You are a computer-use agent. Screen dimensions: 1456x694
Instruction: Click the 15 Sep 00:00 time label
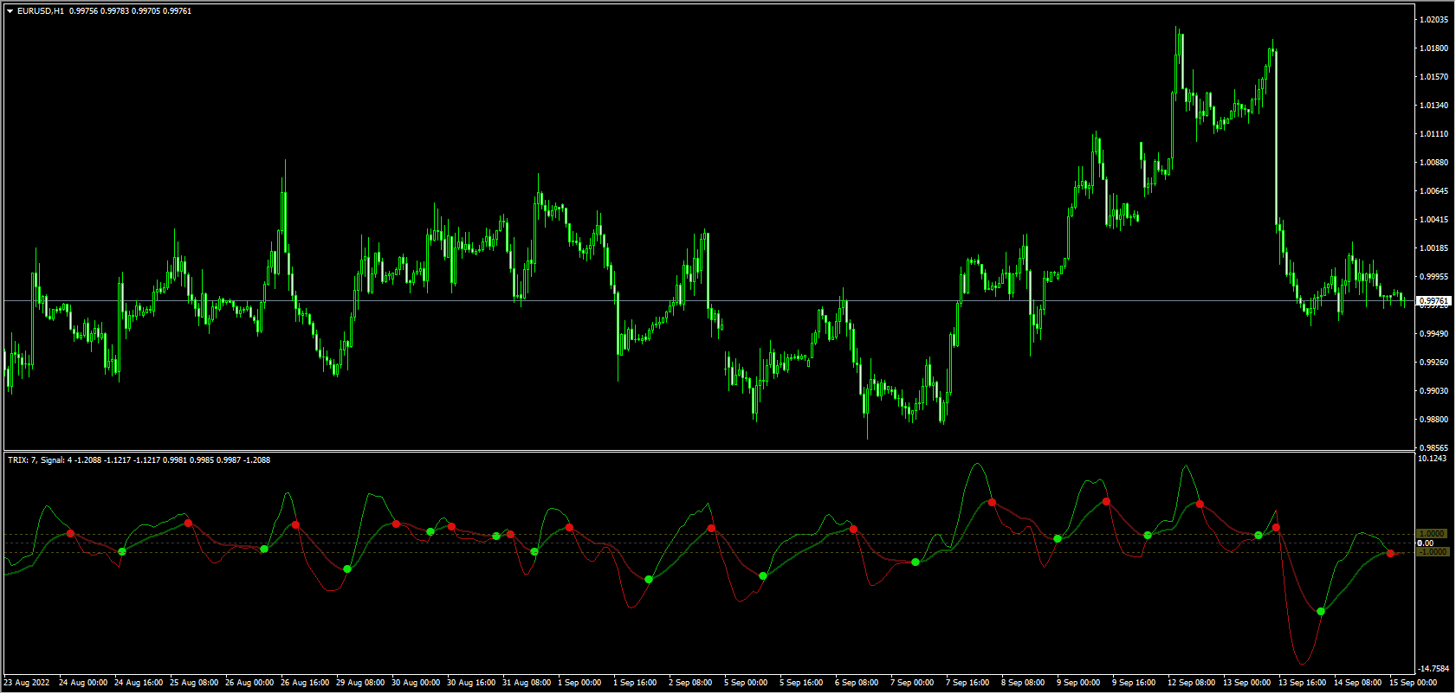1412,683
